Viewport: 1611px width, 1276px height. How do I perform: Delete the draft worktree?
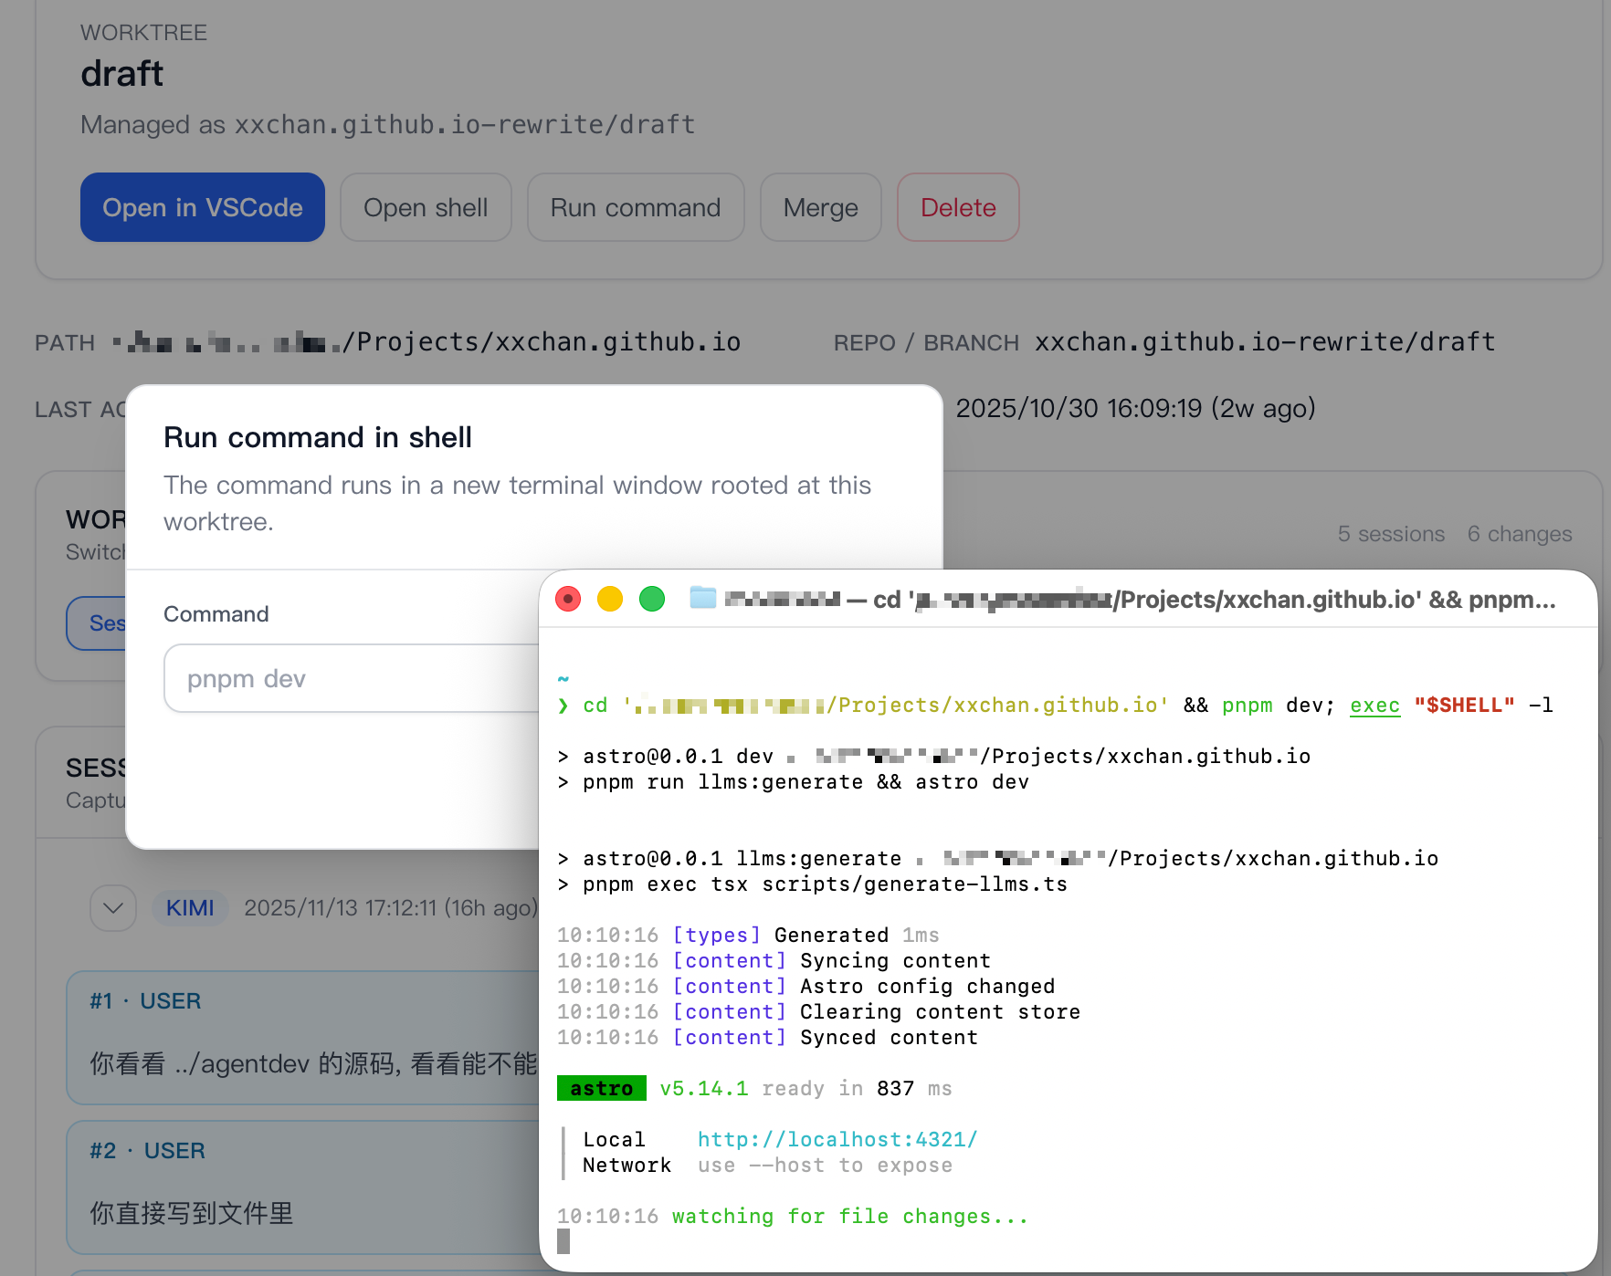click(x=958, y=207)
